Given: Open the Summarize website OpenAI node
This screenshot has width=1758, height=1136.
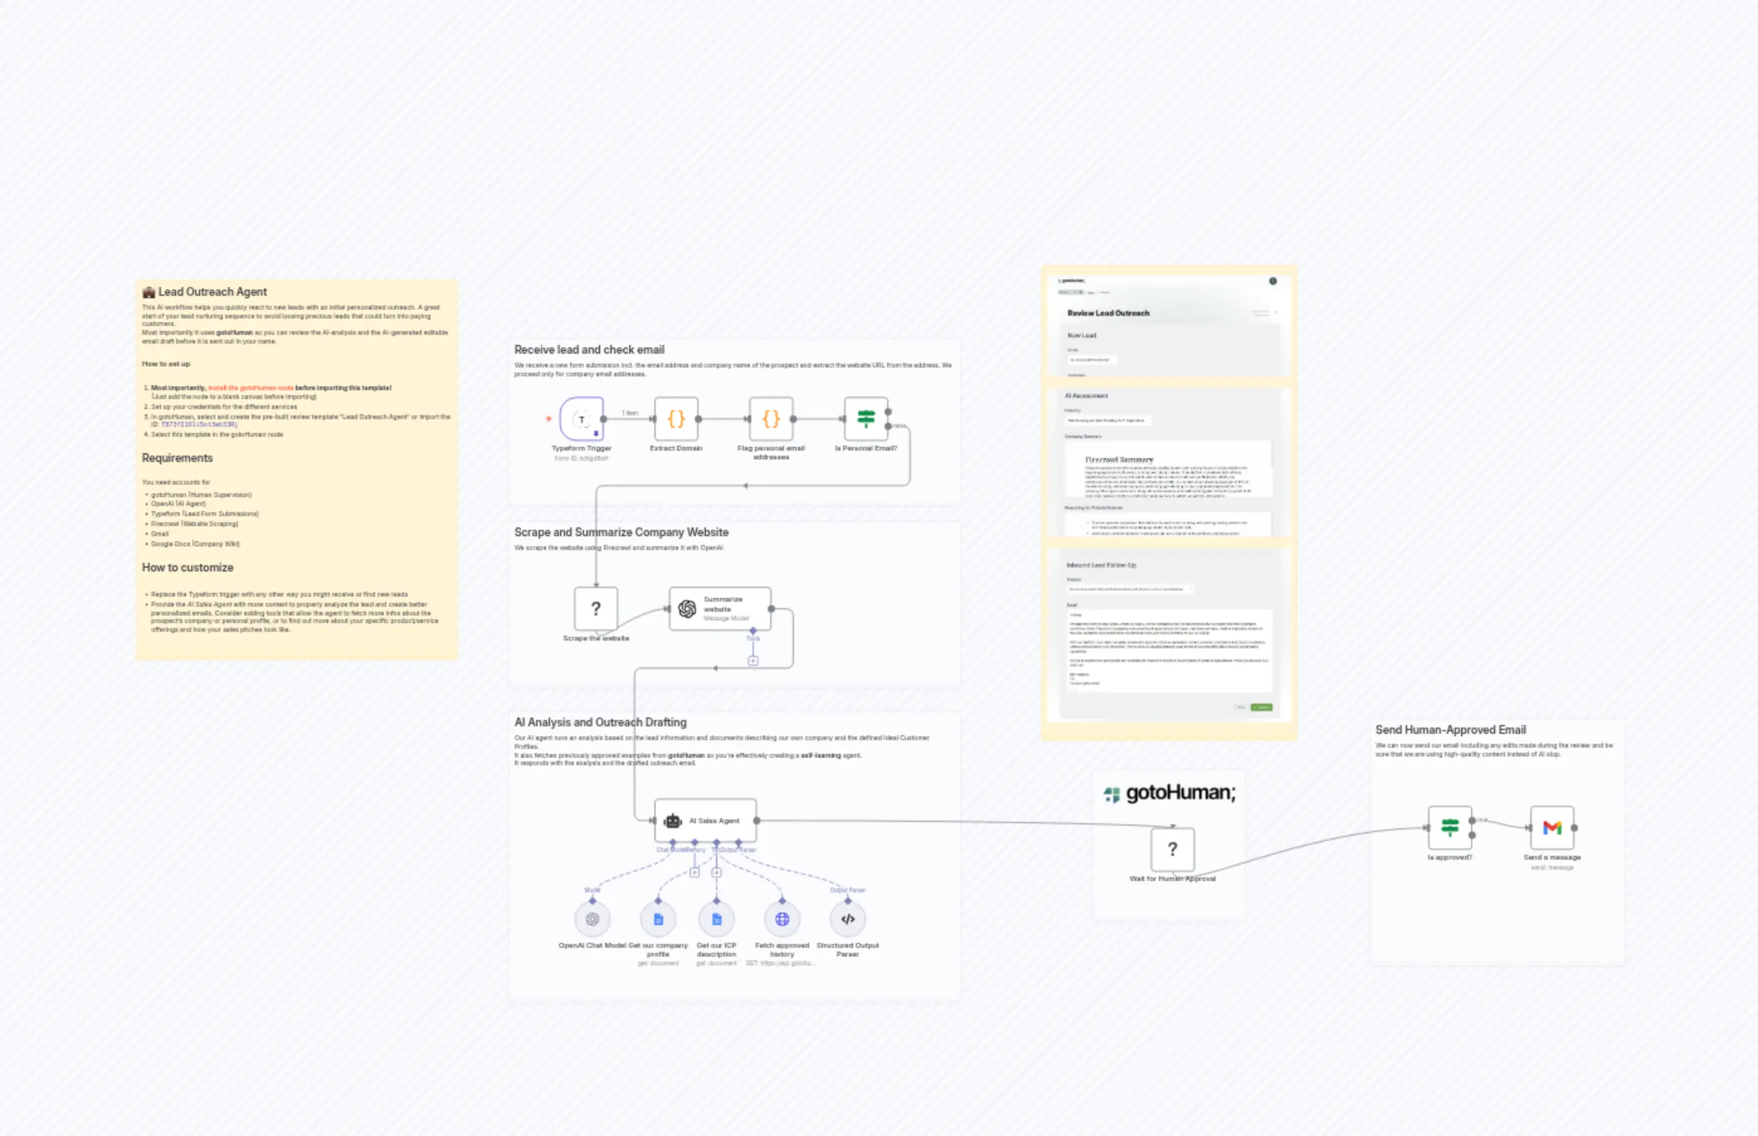Looking at the screenshot, I should tap(719, 607).
